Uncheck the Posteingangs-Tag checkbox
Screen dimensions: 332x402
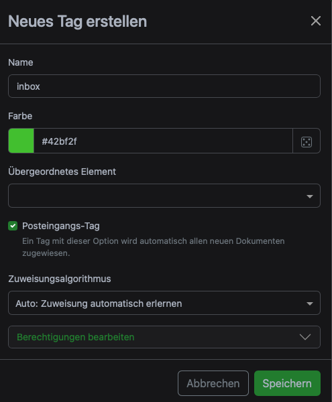[13, 226]
